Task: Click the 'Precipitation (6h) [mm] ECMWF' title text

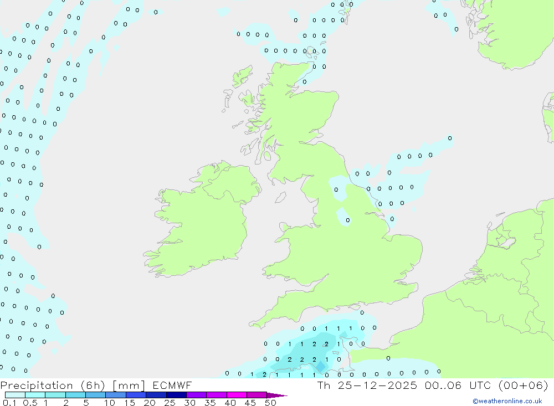Action: (96, 385)
